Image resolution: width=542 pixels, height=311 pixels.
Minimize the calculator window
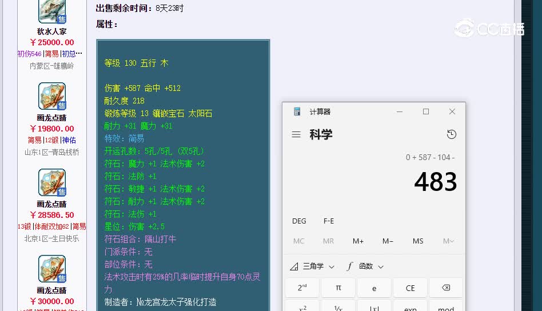[x=400, y=111]
